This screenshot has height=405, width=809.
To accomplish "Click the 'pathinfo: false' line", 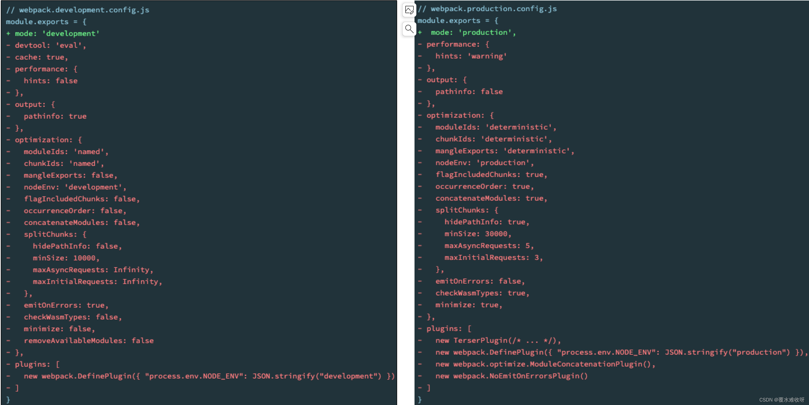I will click(469, 92).
